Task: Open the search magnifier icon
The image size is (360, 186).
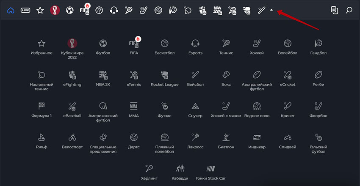Action: pos(349,10)
